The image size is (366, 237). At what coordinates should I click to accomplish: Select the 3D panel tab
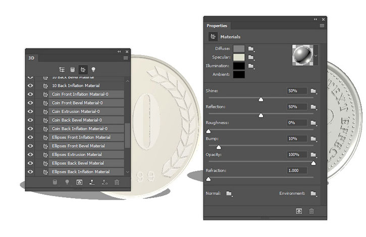pyautogui.click(x=31, y=58)
